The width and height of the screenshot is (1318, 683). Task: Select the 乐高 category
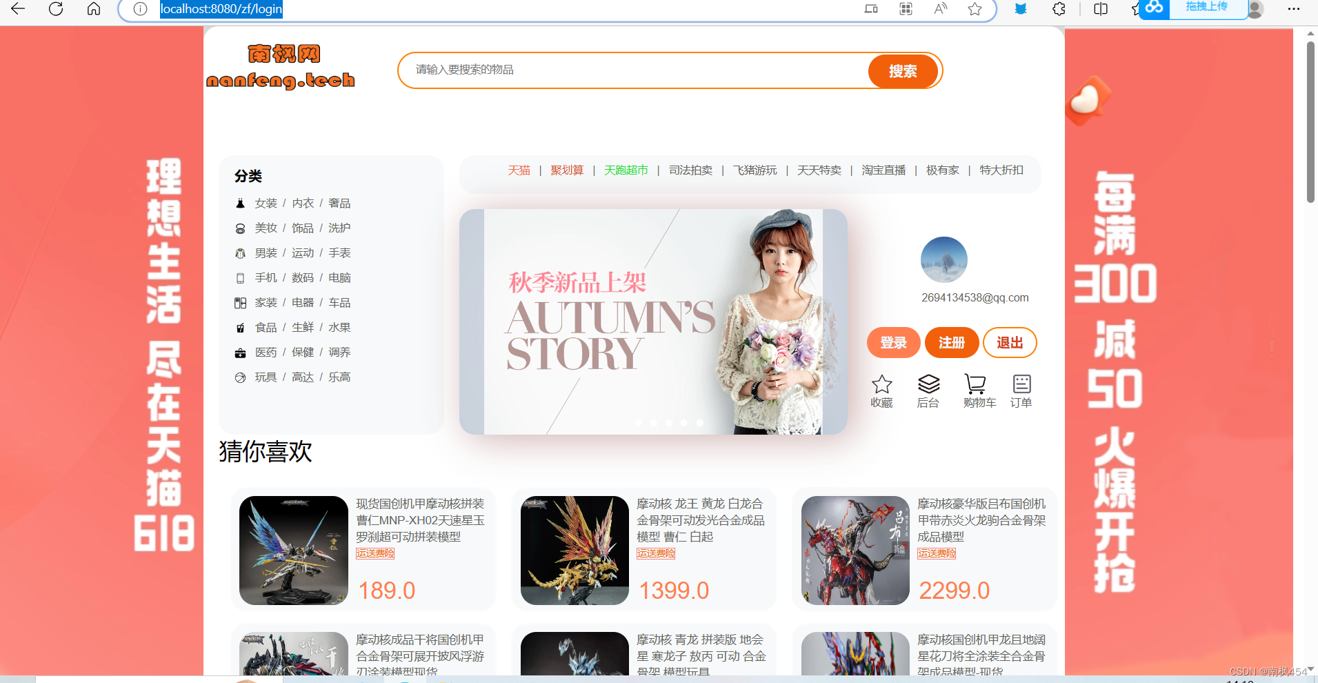[x=339, y=377]
